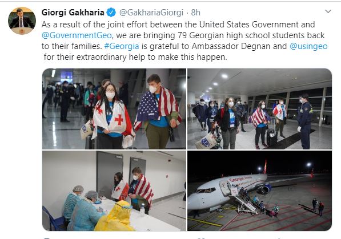Open the #Georgia hashtag
Image resolution: width=341 pixels, height=239 pixels.
(122, 46)
